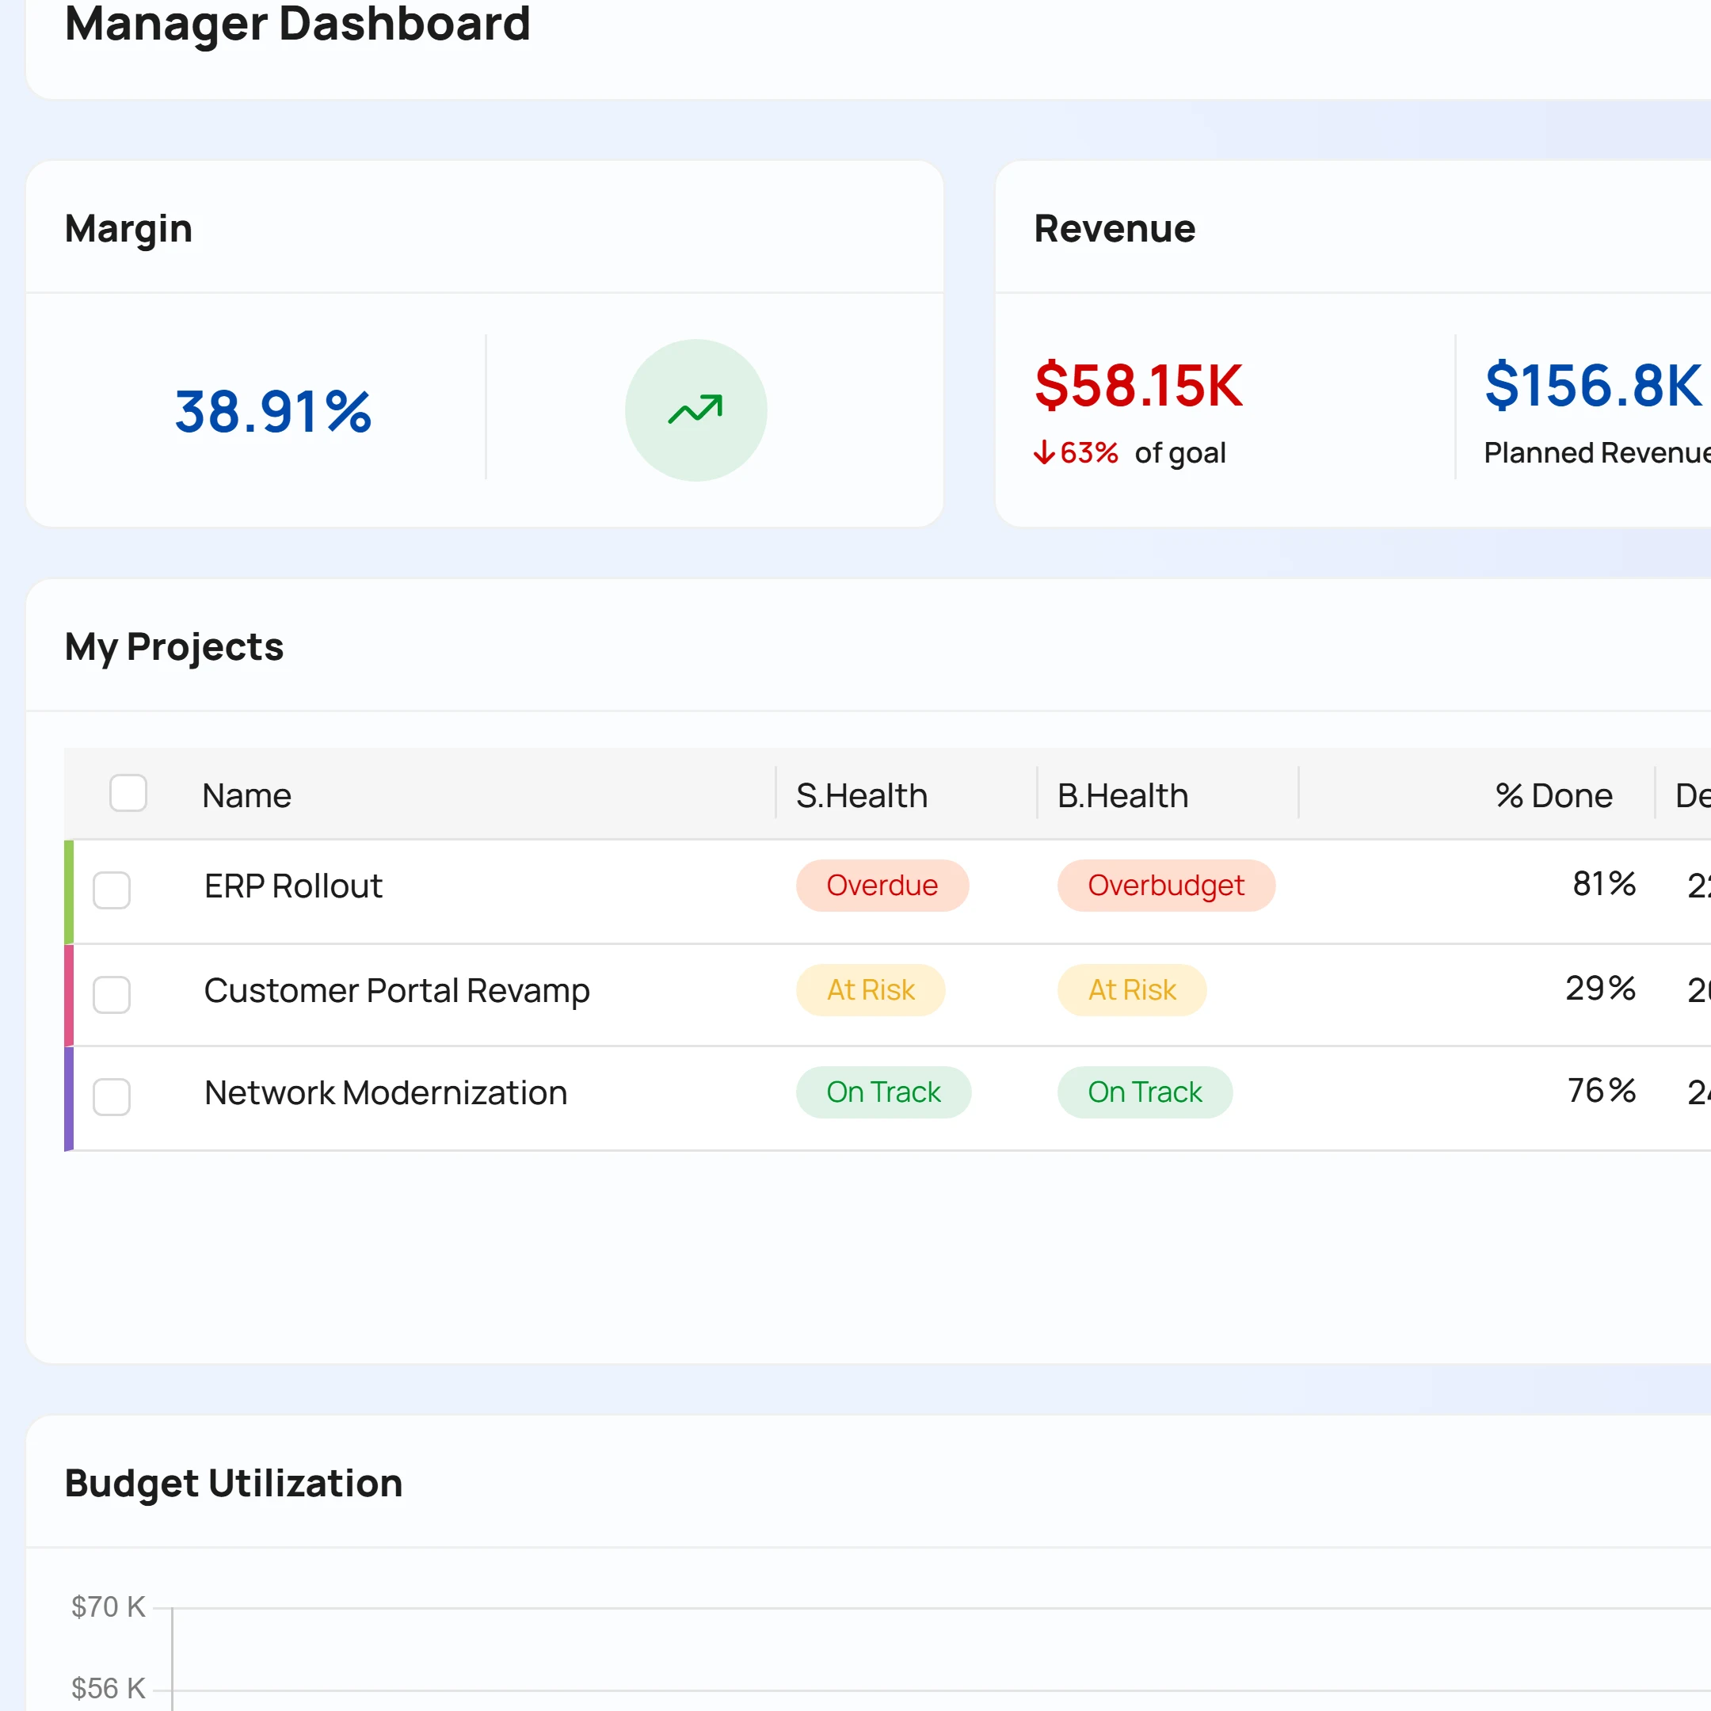Click the pink color bar on Customer Portal Revamp
Image resolution: width=1711 pixels, height=1711 pixels.
(x=69, y=996)
